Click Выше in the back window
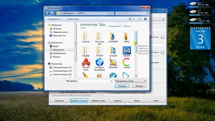This screenshot has width=215, height=121. tap(137, 101)
